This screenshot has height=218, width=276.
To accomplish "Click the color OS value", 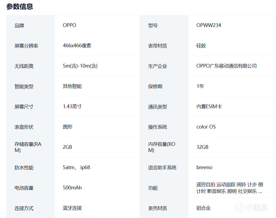I will 206,127.
